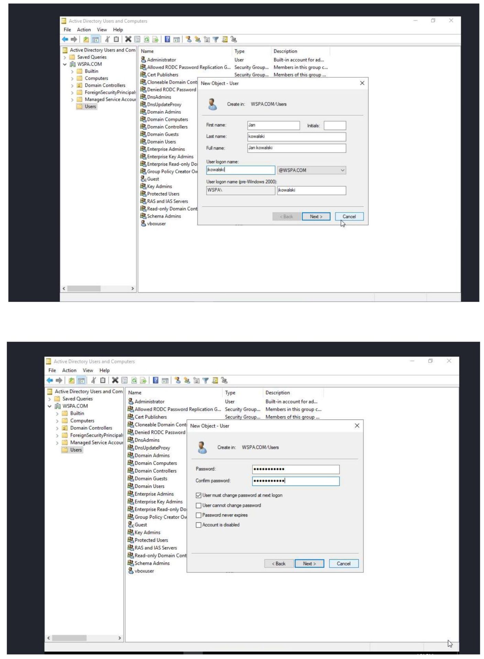Click Refresh icon in name-dialog window toolbar

pyautogui.click(x=146, y=39)
